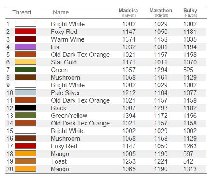Select the Marathon Rayon column header
The height and width of the screenshot is (178, 212).
pos(161,12)
